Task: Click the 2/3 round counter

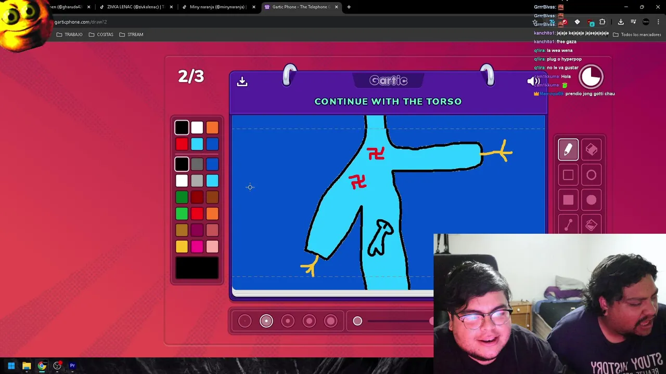Action: (x=191, y=76)
